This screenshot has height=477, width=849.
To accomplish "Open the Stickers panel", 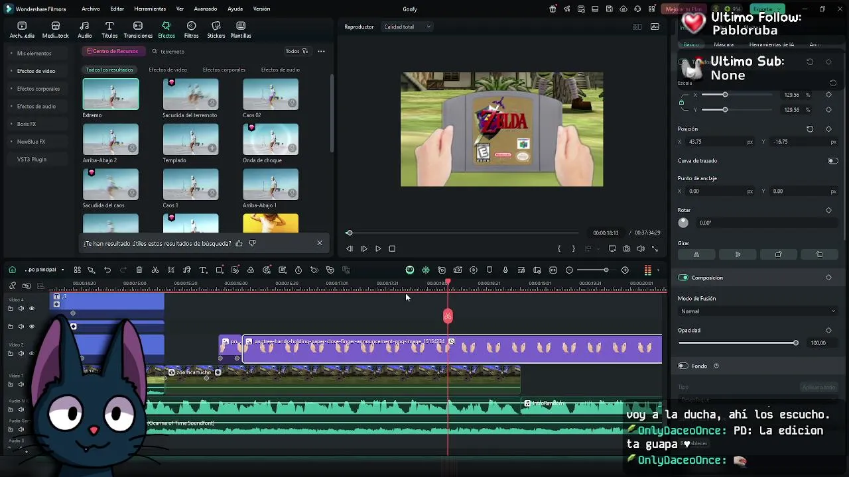I will 216,30.
